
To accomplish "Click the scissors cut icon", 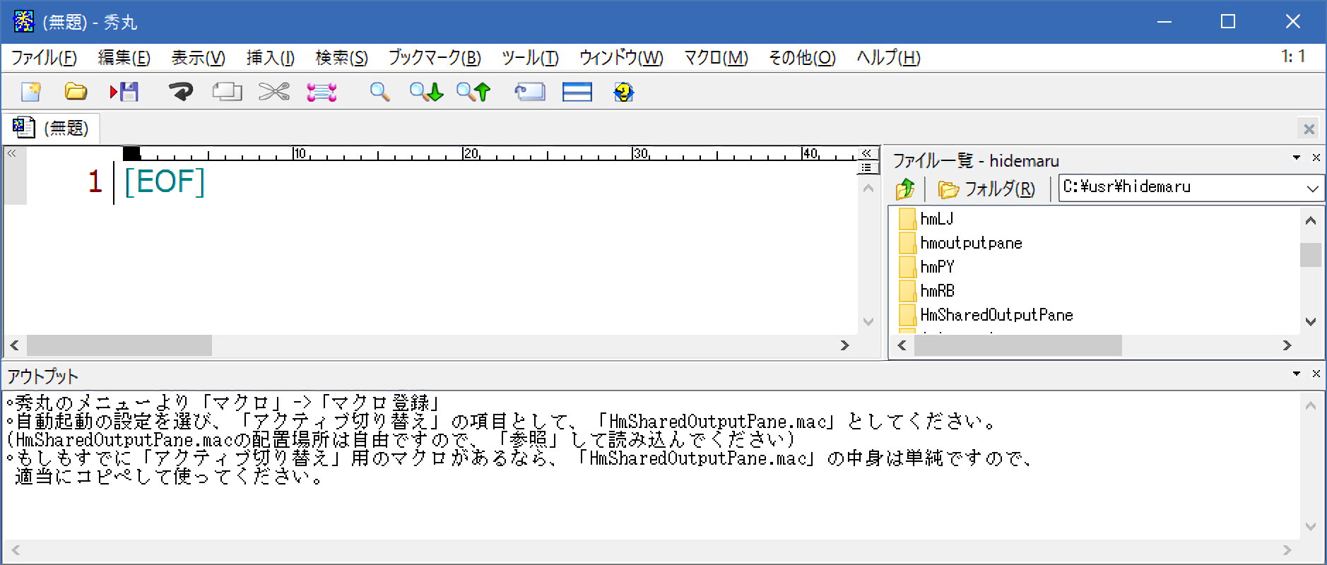I will (x=273, y=92).
